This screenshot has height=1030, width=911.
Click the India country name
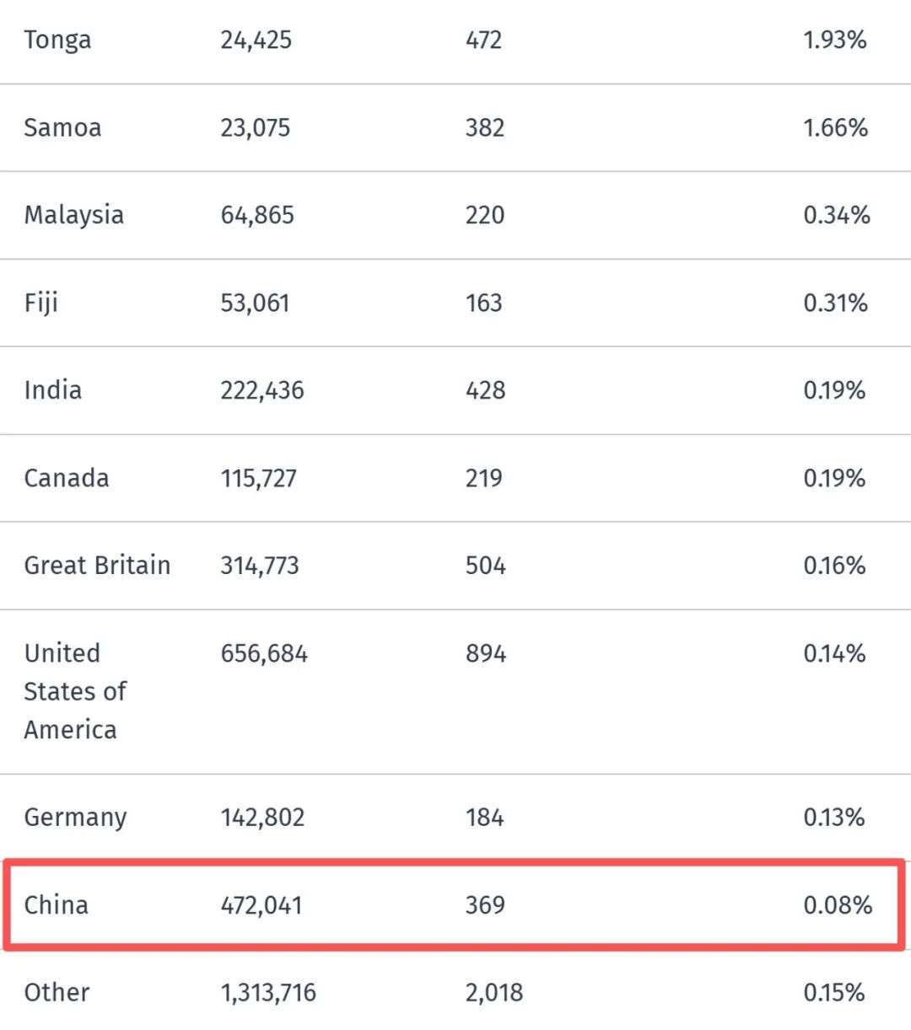(52, 390)
